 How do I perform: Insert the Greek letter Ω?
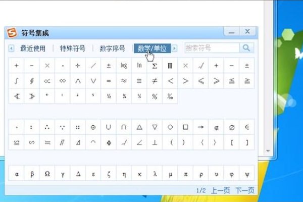[47, 173]
